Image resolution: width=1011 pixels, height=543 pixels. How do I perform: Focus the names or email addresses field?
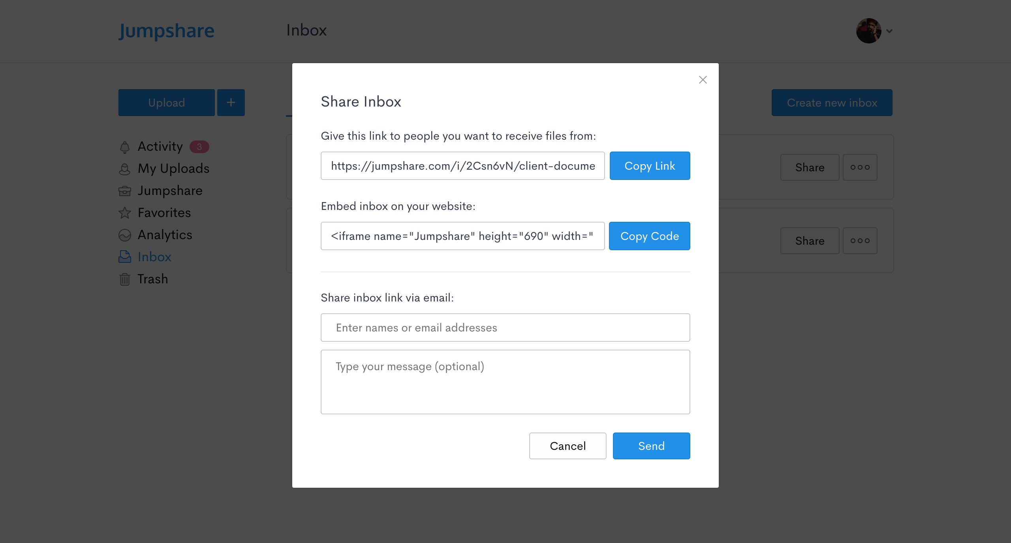[505, 328]
